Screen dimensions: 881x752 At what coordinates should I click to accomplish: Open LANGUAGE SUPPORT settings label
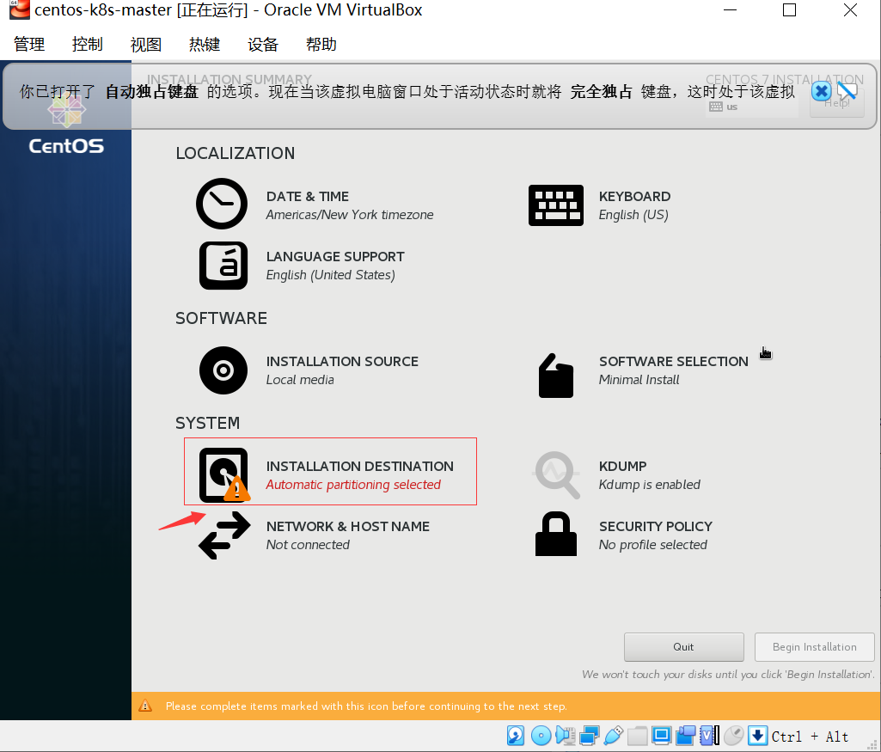pyautogui.click(x=335, y=257)
